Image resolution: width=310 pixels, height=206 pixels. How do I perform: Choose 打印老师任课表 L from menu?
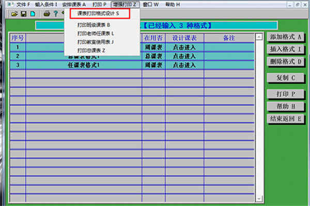96,33
